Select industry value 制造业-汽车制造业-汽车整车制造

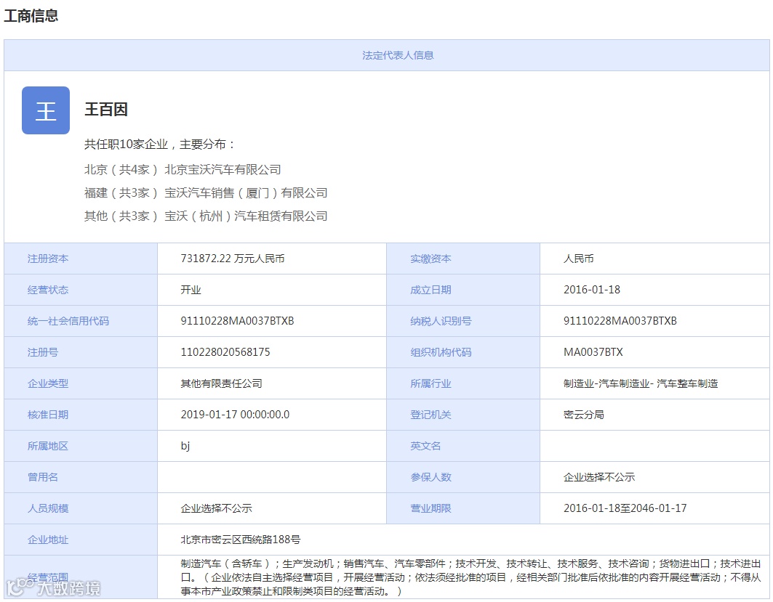pos(641,383)
